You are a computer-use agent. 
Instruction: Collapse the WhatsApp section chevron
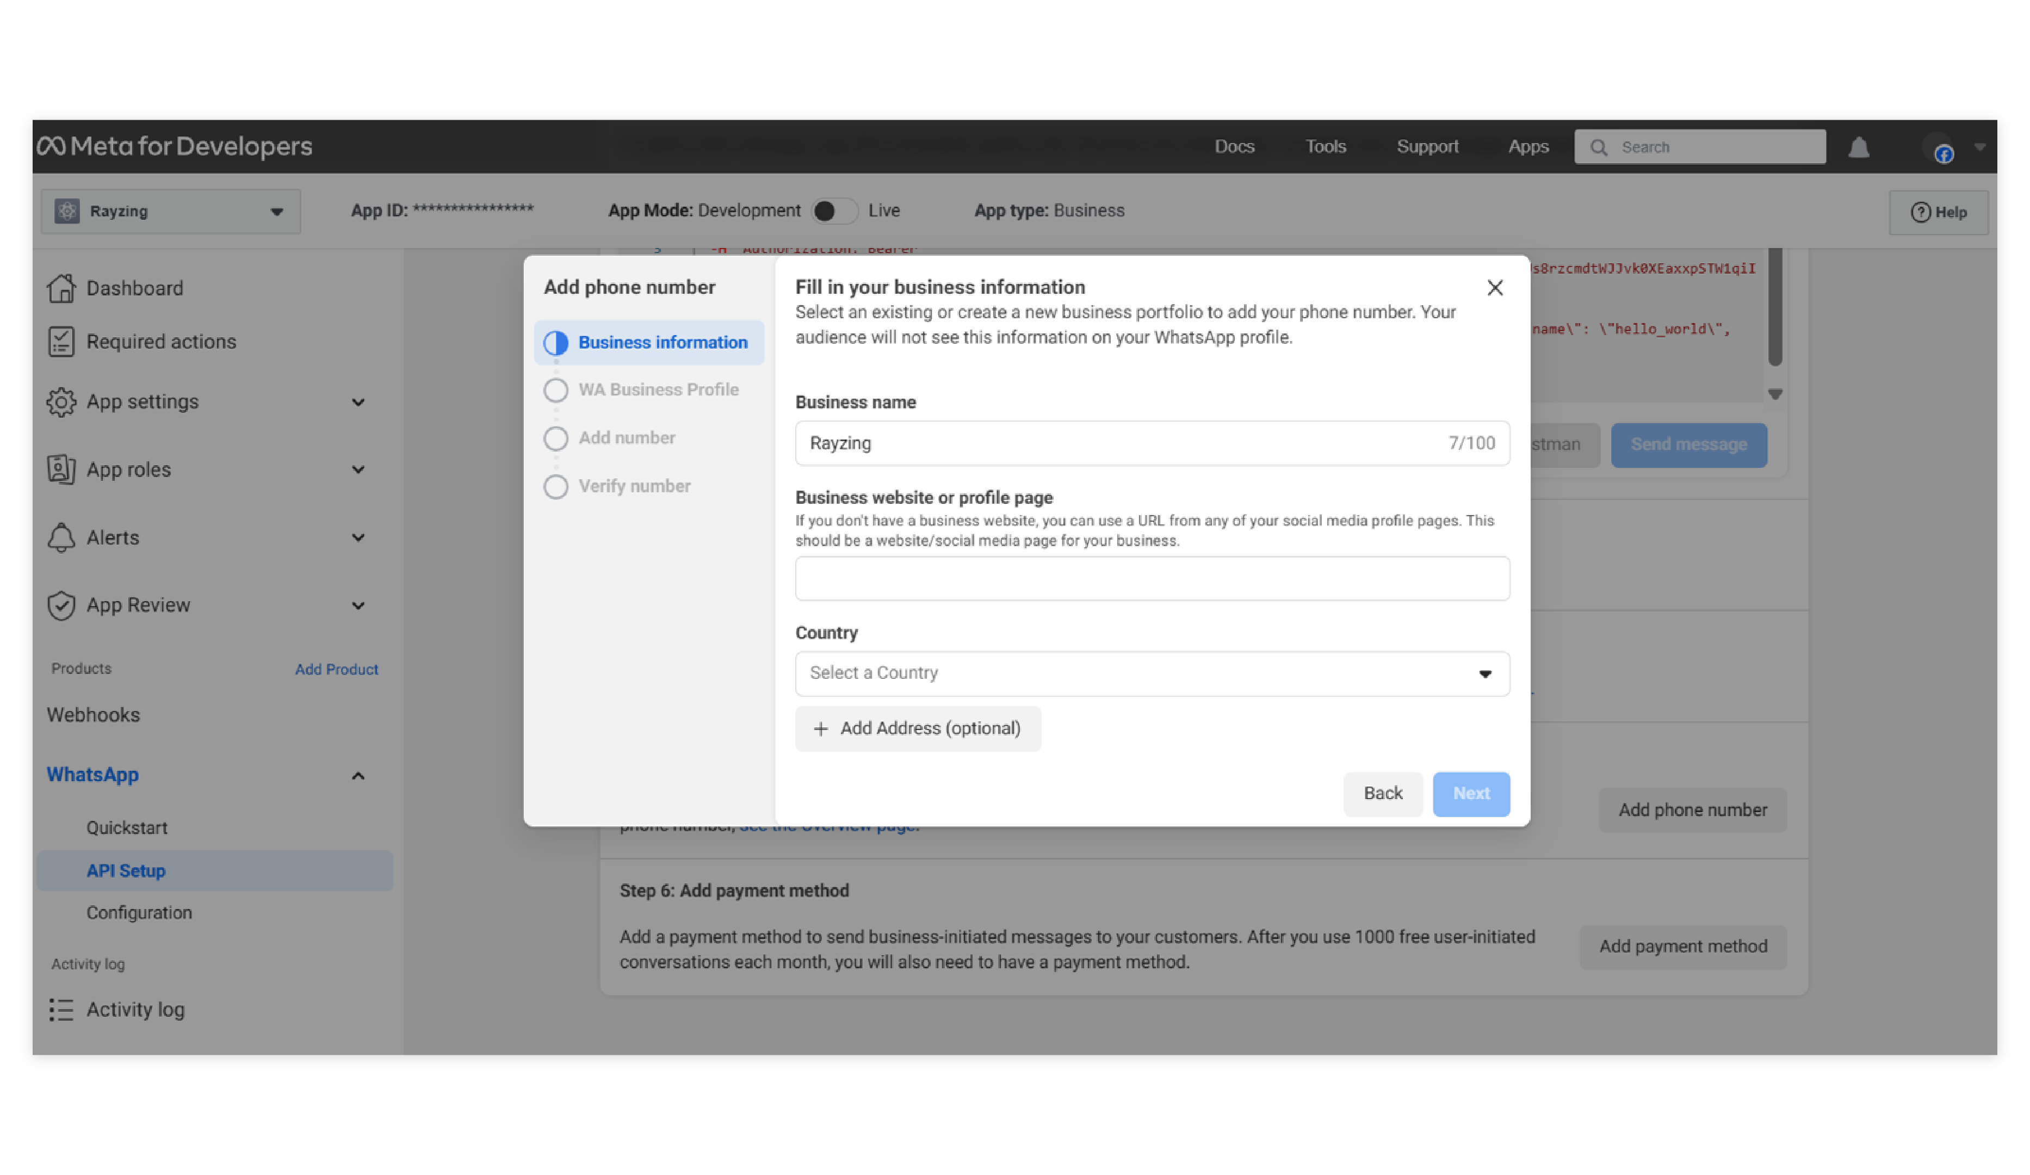pos(358,776)
